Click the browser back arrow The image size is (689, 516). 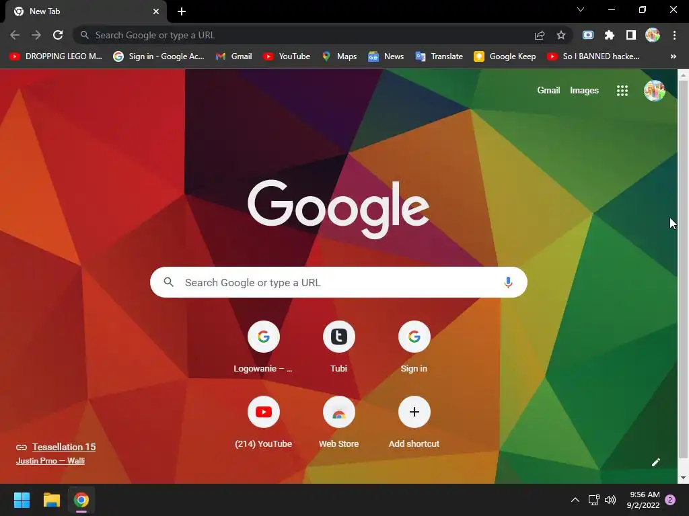coord(15,35)
